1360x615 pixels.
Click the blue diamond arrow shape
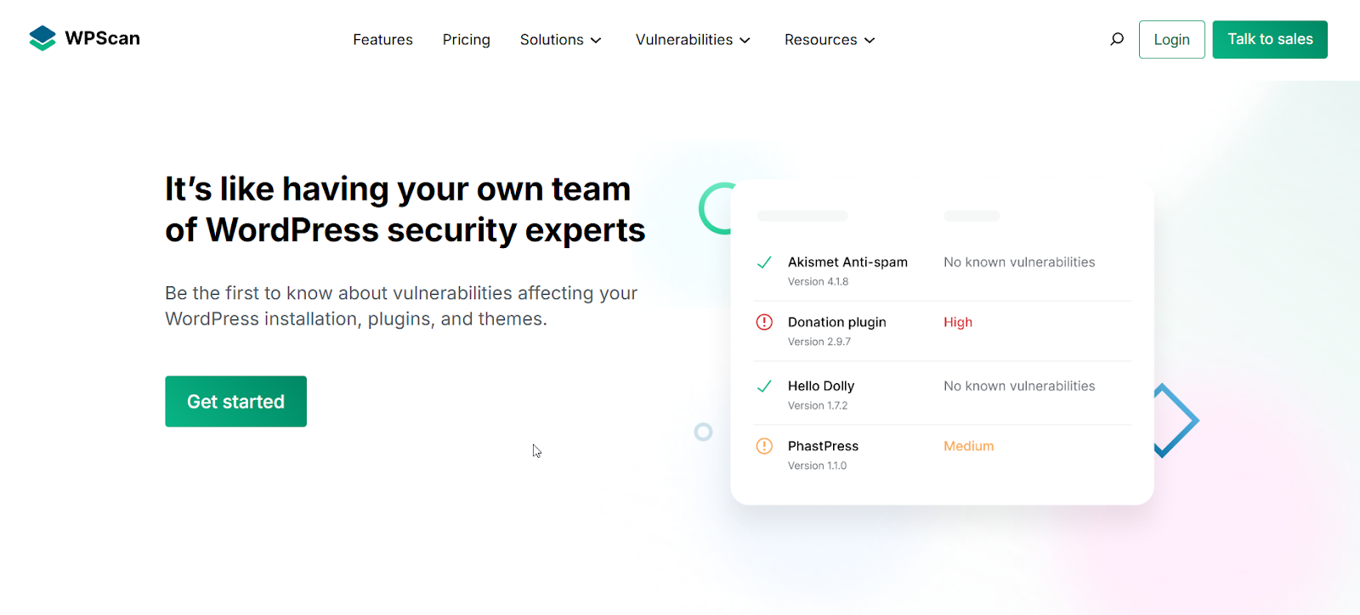pos(1177,420)
